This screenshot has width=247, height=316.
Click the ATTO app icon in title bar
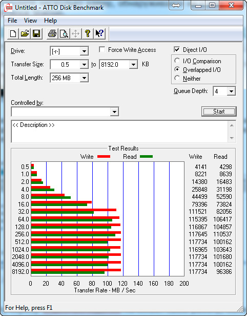(8, 8)
